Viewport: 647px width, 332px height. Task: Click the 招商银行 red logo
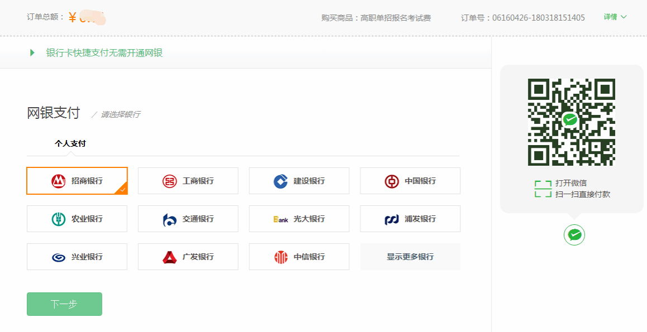tap(59, 181)
